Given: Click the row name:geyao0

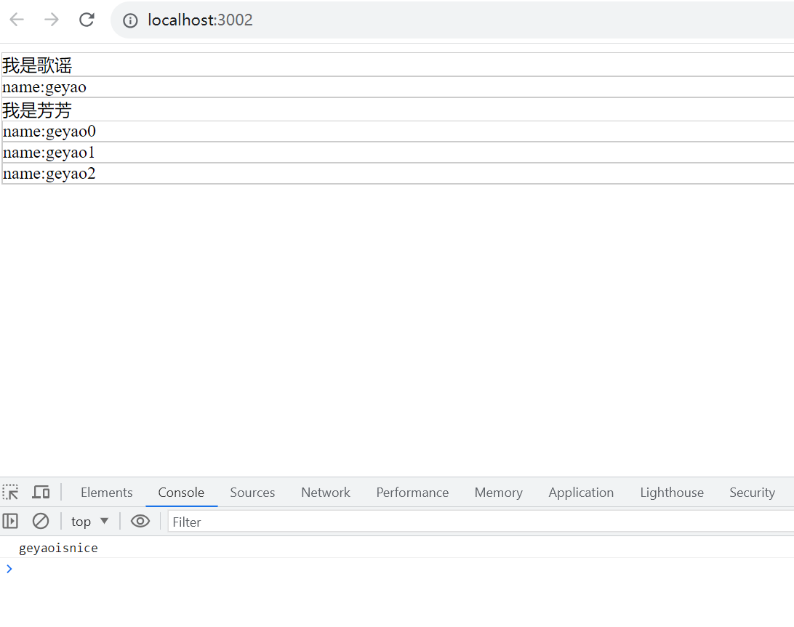Looking at the screenshot, I should tap(398, 132).
